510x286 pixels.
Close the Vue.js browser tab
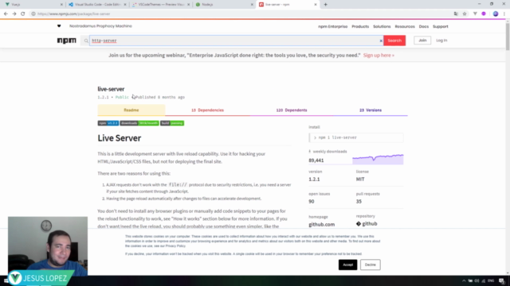[61, 5]
